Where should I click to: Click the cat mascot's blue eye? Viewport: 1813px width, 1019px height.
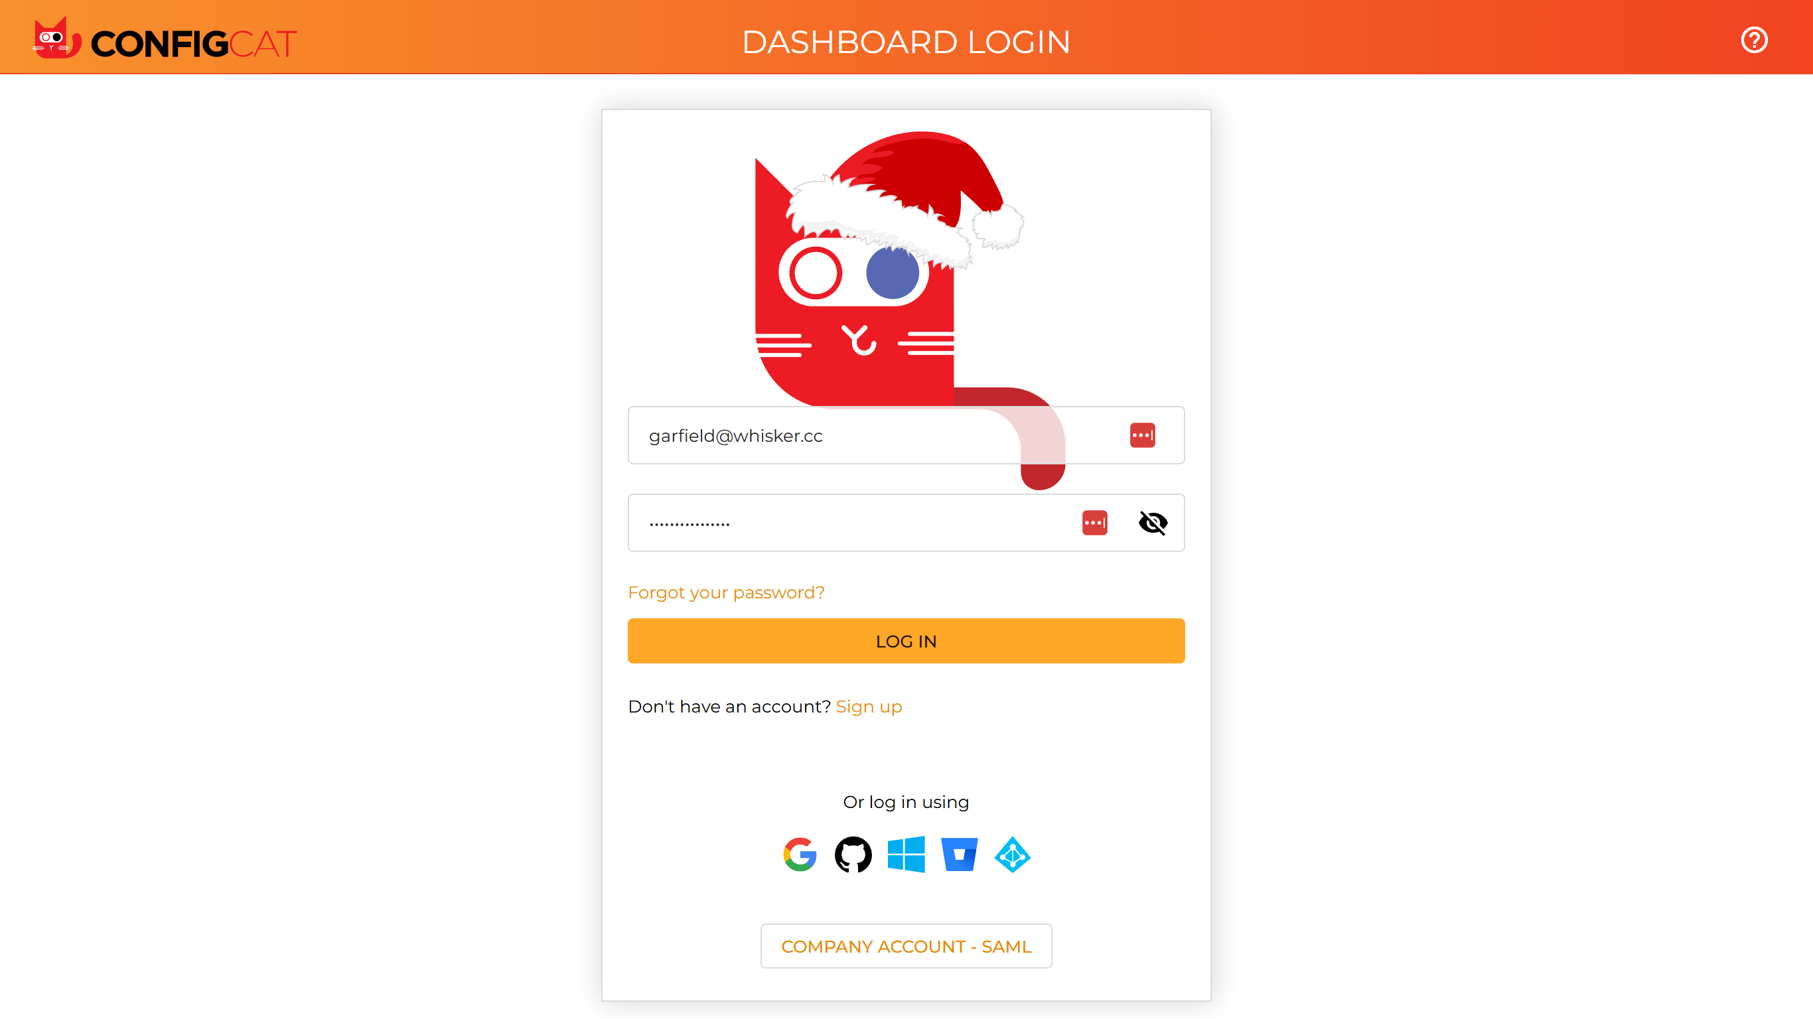coord(893,273)
